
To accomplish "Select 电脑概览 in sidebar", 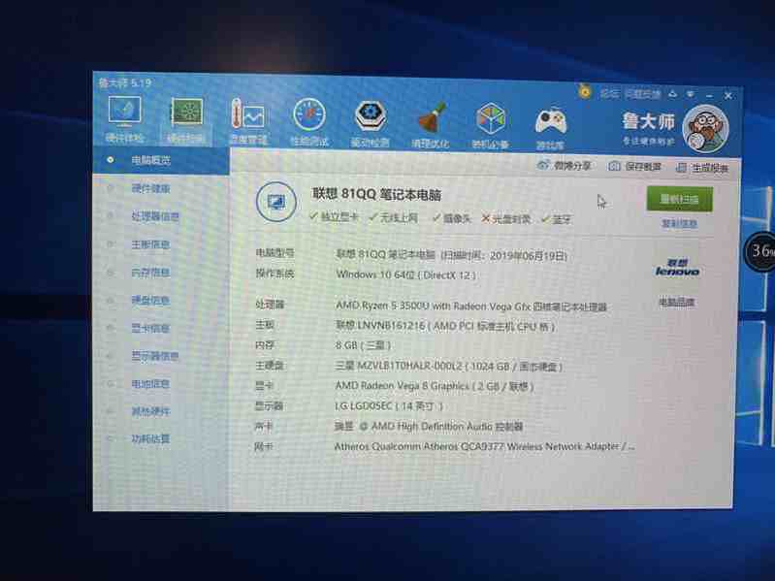I will 161,160.
